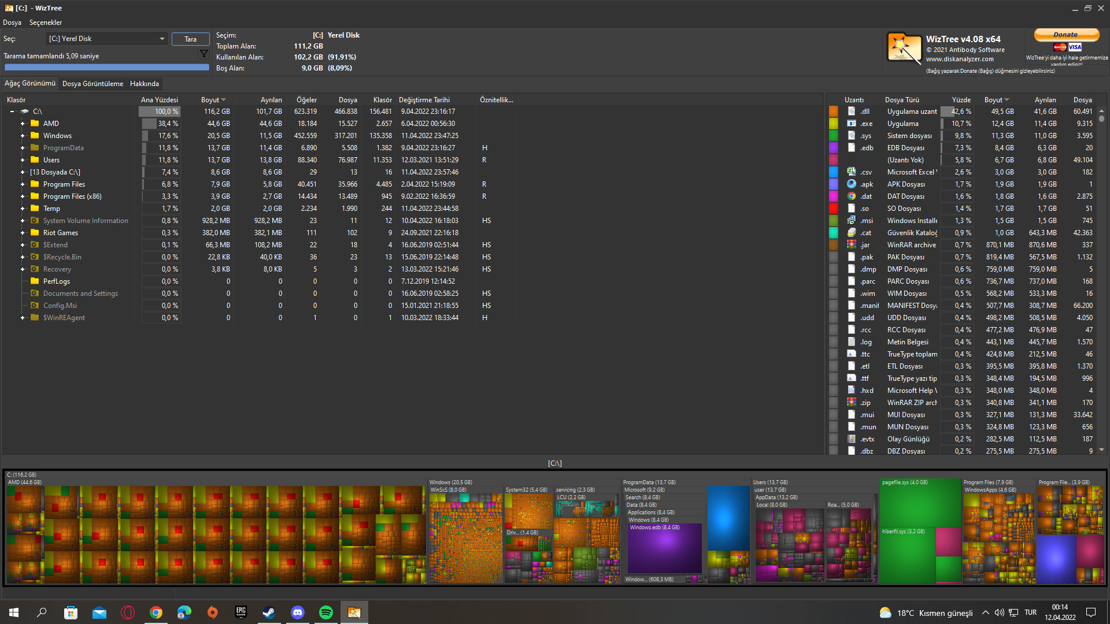Click the Donate button
This screenshot has width=1110, height=624.
point(1065,35)
